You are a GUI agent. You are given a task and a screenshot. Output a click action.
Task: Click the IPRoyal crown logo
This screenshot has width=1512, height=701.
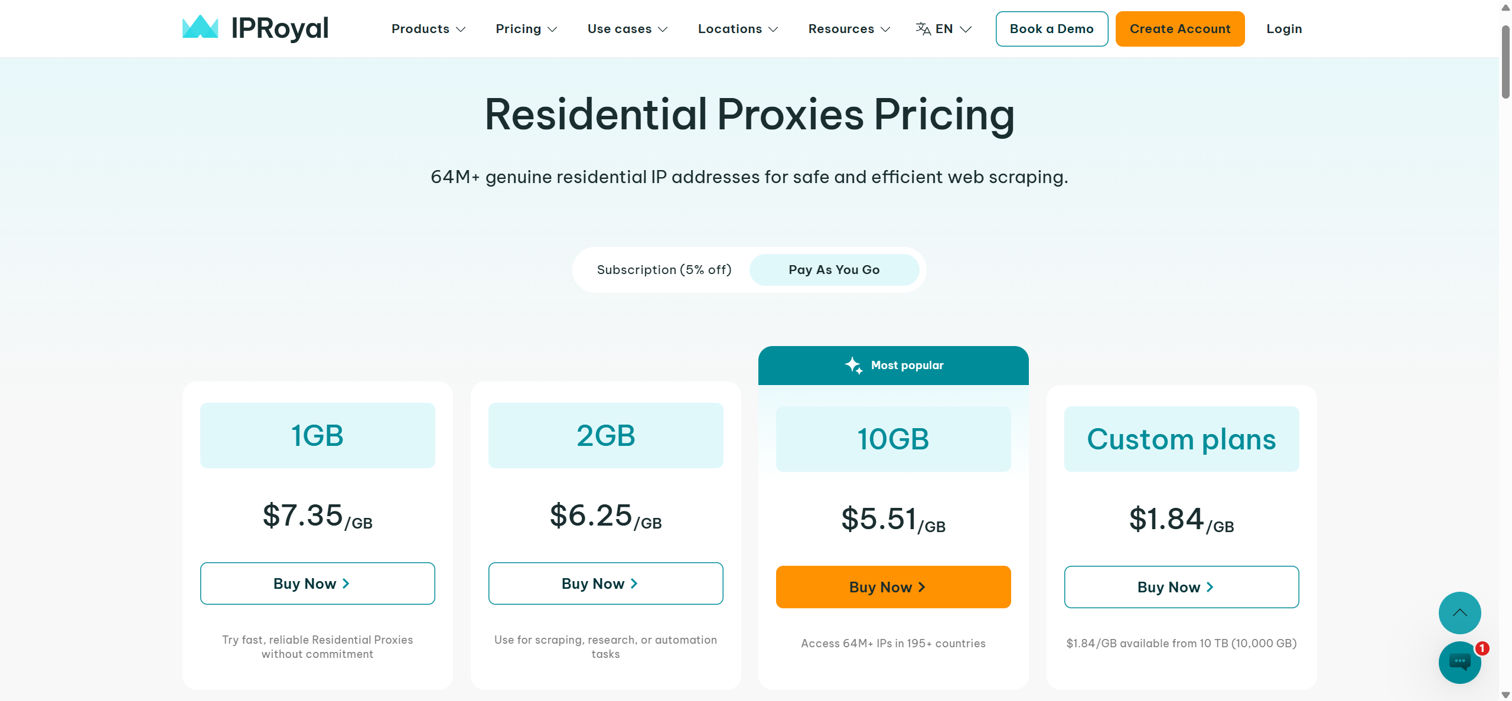coord(200,27)
